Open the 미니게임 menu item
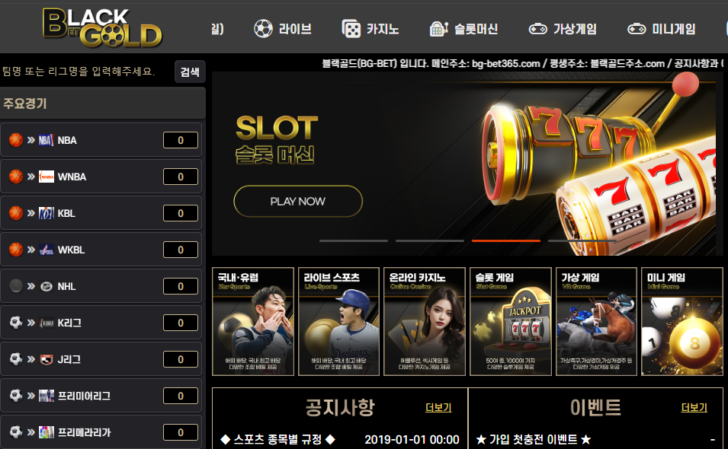Image resolution: width=728 pixels, height=449 pixels. click(661, 29)
